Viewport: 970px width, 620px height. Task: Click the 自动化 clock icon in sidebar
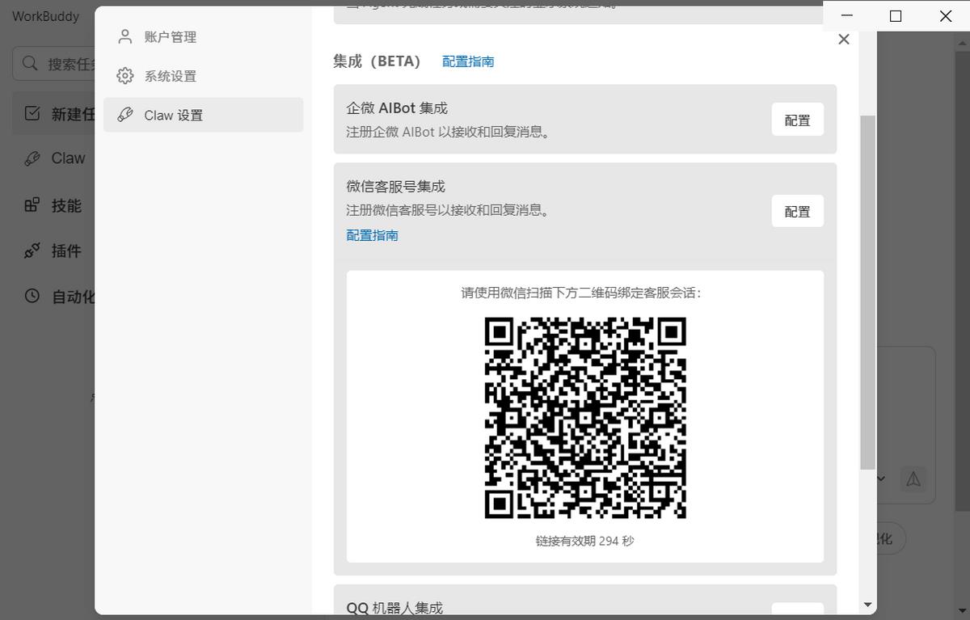tap(32, 296)
